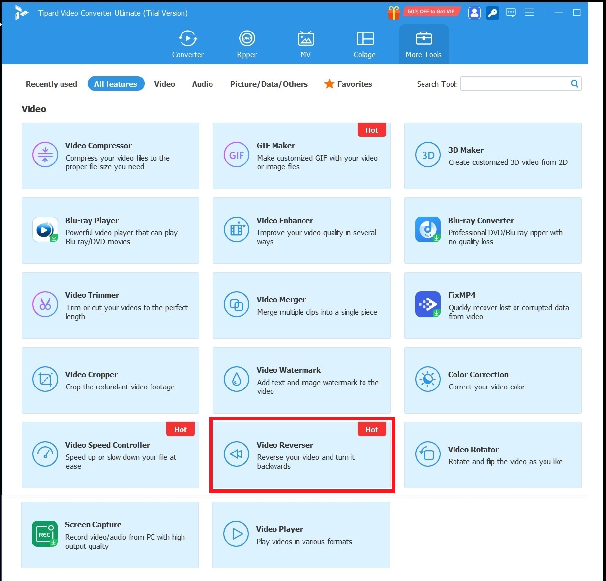Click the Blu-ray Converter disc icon
This screenshot has width=606, height=581.
428,229
